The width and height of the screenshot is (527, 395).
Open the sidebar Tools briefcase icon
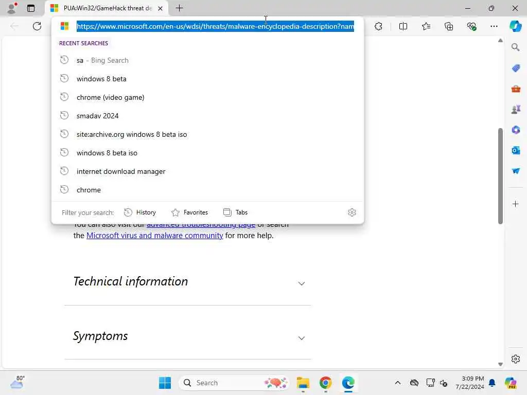click(516, 89)
